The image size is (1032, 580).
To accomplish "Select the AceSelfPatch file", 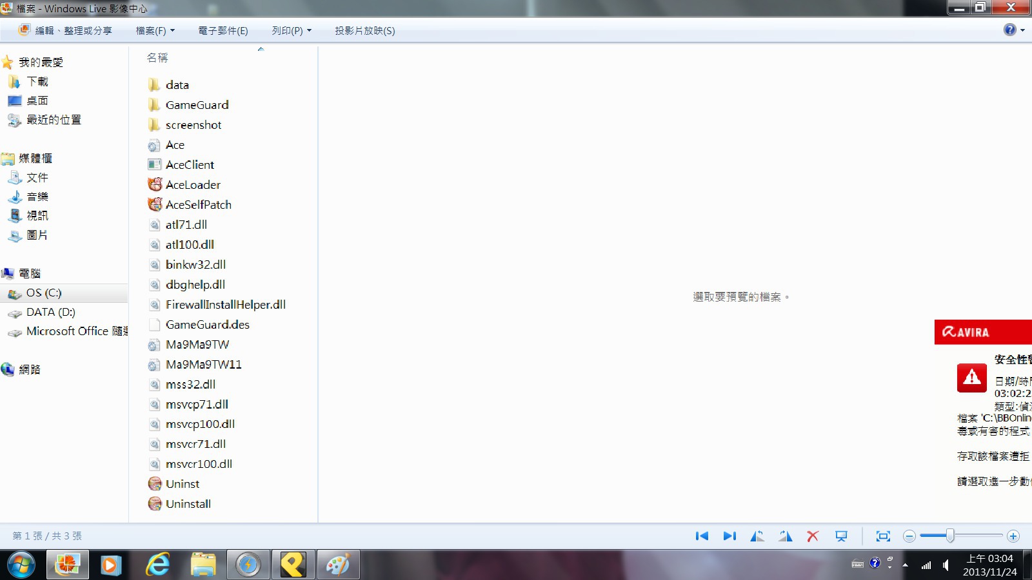I will pos(198,205).
